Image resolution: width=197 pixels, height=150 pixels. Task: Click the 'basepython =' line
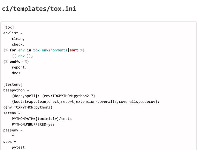[x=16, y=90]
